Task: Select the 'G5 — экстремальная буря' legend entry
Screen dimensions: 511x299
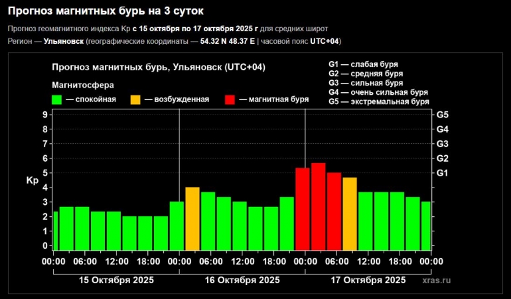Action: point(378,102)
